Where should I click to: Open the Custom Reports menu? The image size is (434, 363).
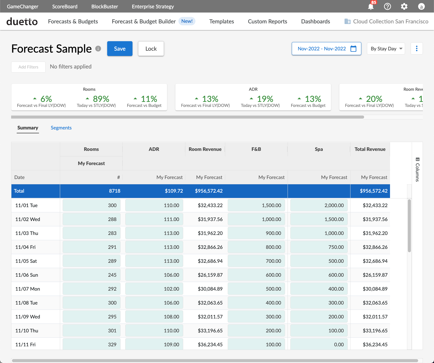267,21
